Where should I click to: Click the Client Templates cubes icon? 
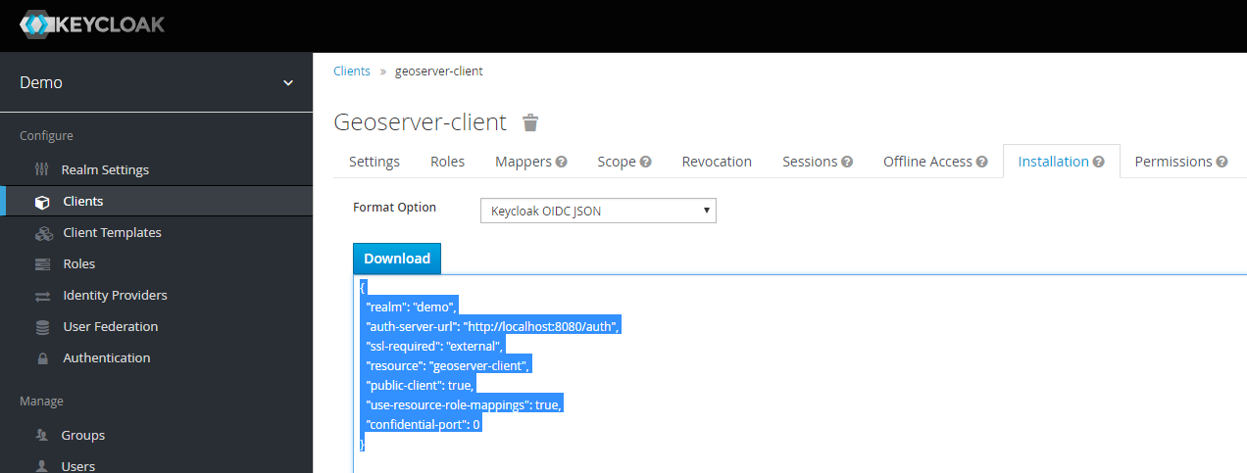43,233
